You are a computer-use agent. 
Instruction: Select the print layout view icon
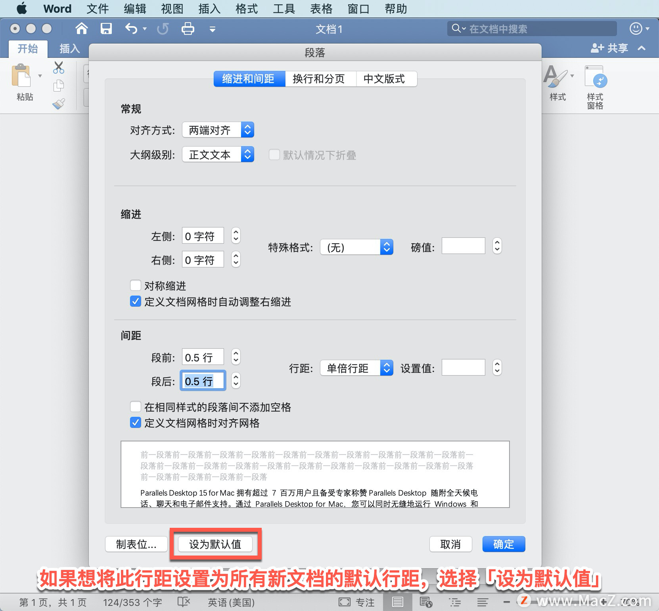pyautogui.click(x=398, y=601)
